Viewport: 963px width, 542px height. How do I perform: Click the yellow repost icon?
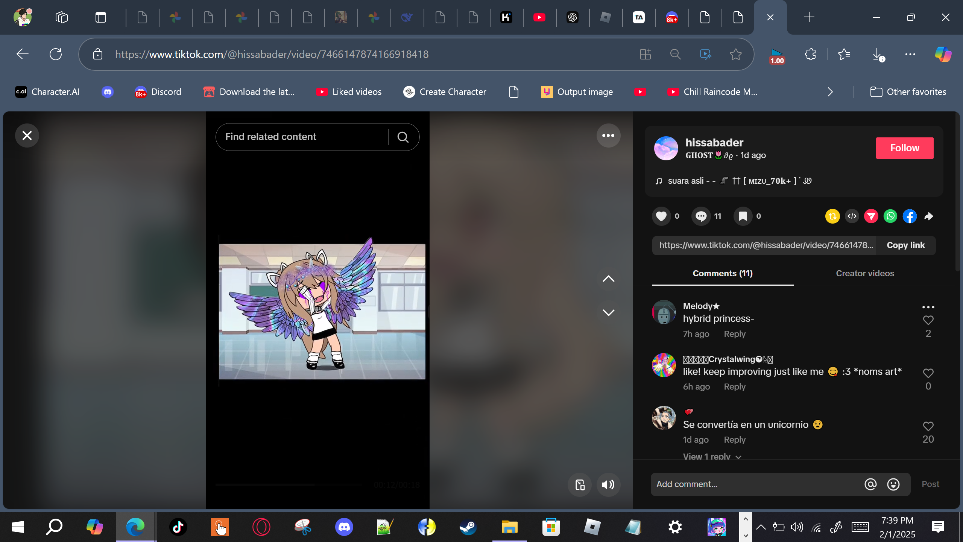click(x=832, y=216)
